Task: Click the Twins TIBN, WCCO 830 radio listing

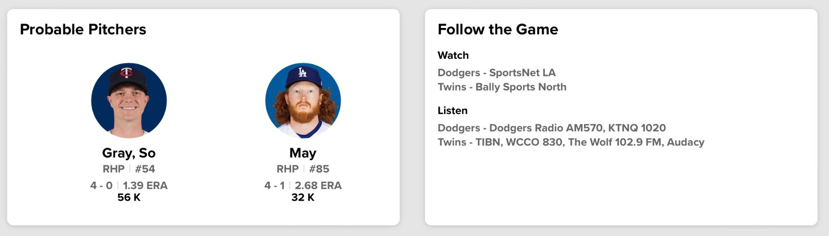Action: (571, 142)
